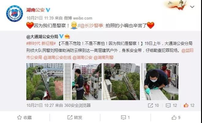202x123 pixels.
Task: Open the @长沙警事 mention
Action: (92, 26)
